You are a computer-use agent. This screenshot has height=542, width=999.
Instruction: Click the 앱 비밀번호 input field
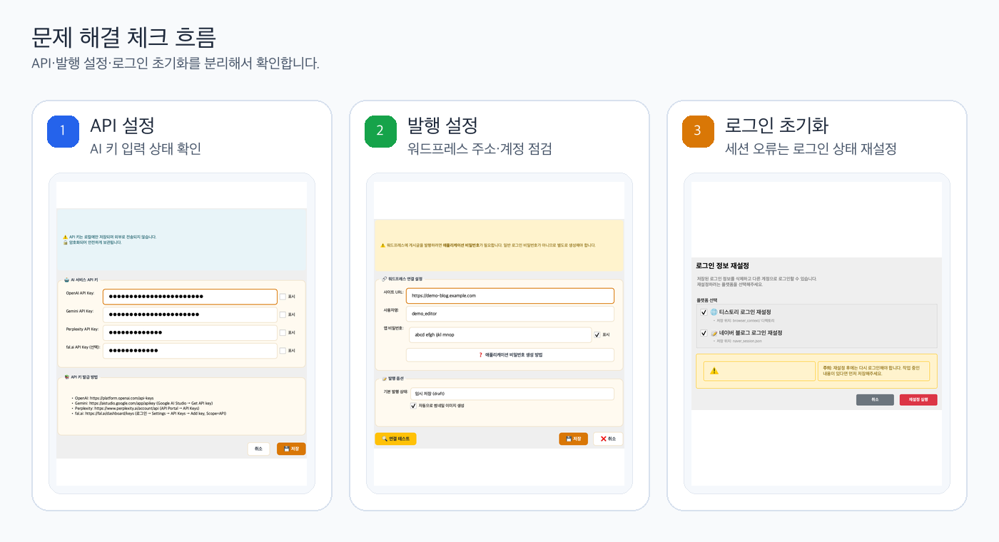(500, 334)
